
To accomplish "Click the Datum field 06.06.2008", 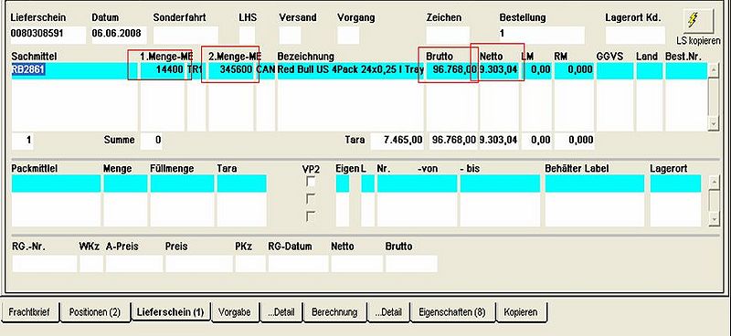I will click(x=119, y=35).
